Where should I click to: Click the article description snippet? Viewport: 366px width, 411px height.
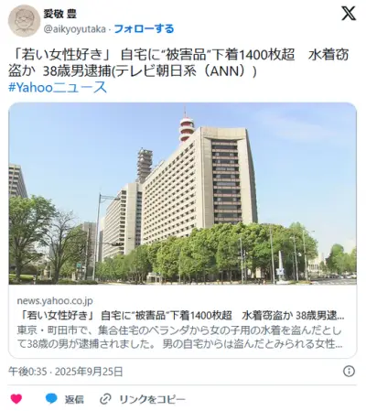coord(179,337)
